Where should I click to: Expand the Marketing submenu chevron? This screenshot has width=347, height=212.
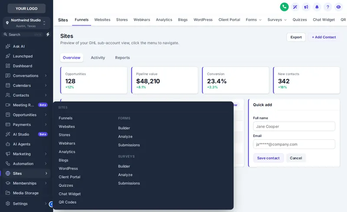tap(46, 154)
